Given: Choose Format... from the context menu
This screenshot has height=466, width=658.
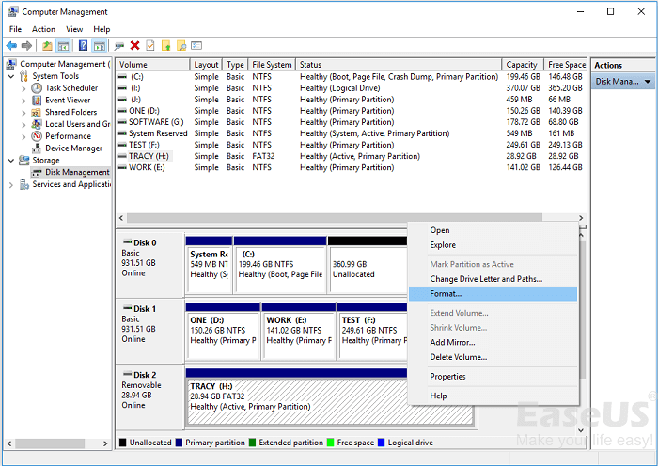Looking at the screenshot, I should pyautogui.click(x=445, y=294).
